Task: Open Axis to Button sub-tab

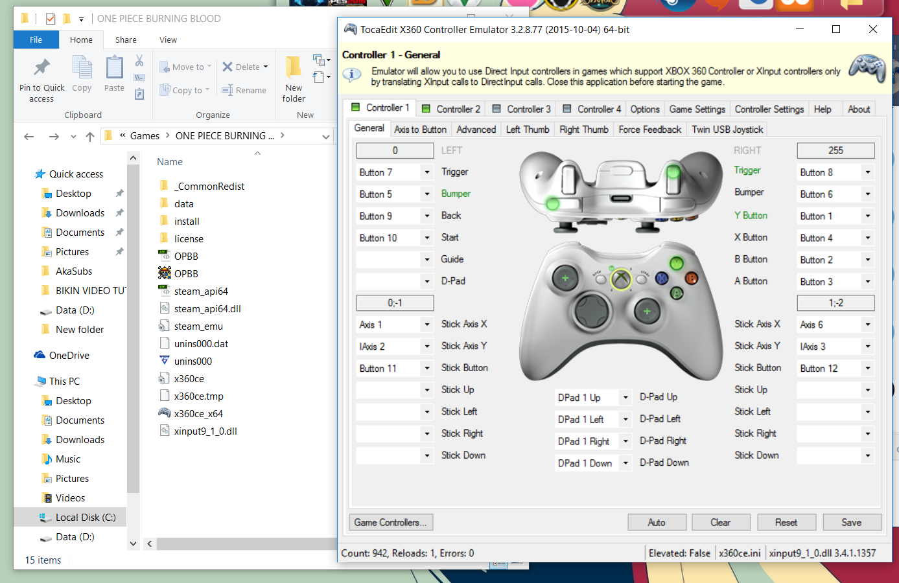Action: pos(421,130)
